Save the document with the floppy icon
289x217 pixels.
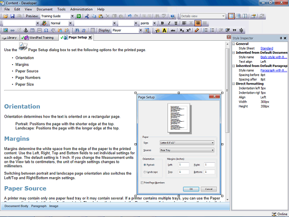pyautogui.click(x=12, y=16)
